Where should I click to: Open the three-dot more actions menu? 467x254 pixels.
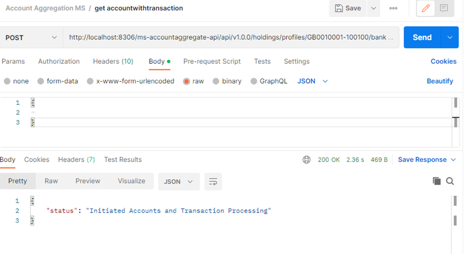pyautogui.click(x=393, y=8)
